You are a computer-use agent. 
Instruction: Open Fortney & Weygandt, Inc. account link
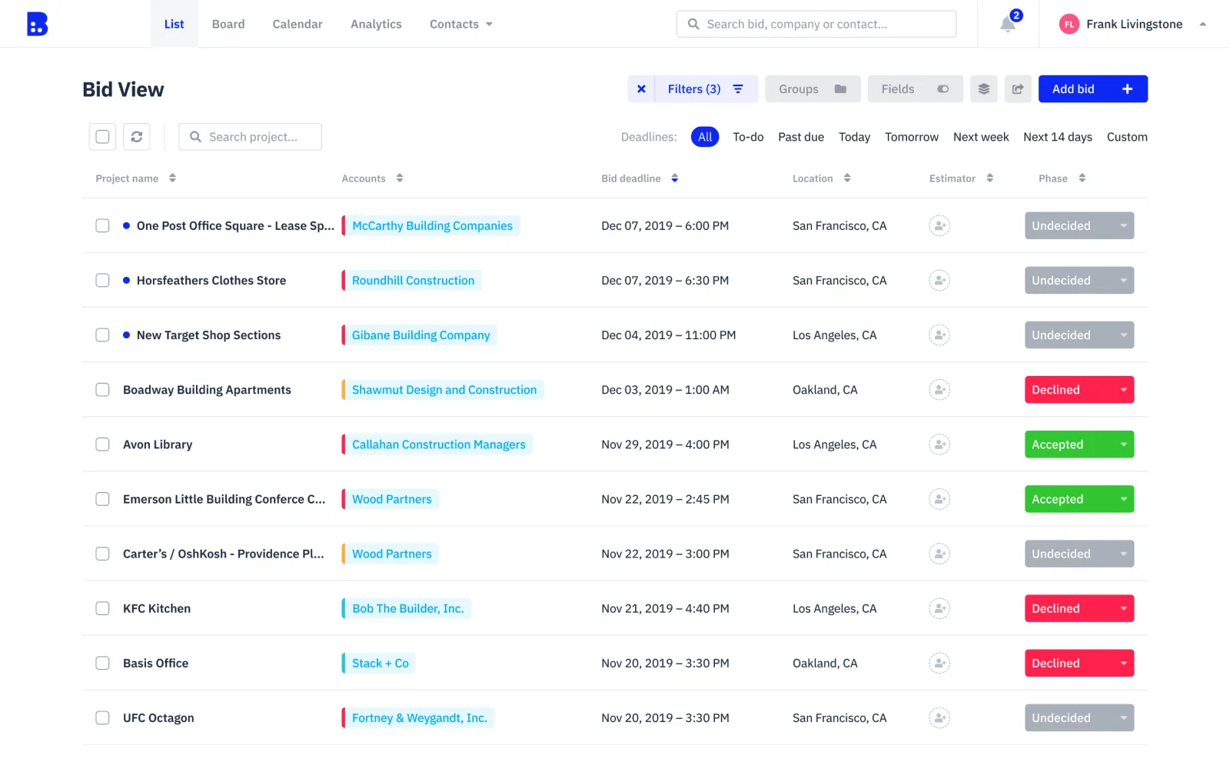click(x=420, y=718)
